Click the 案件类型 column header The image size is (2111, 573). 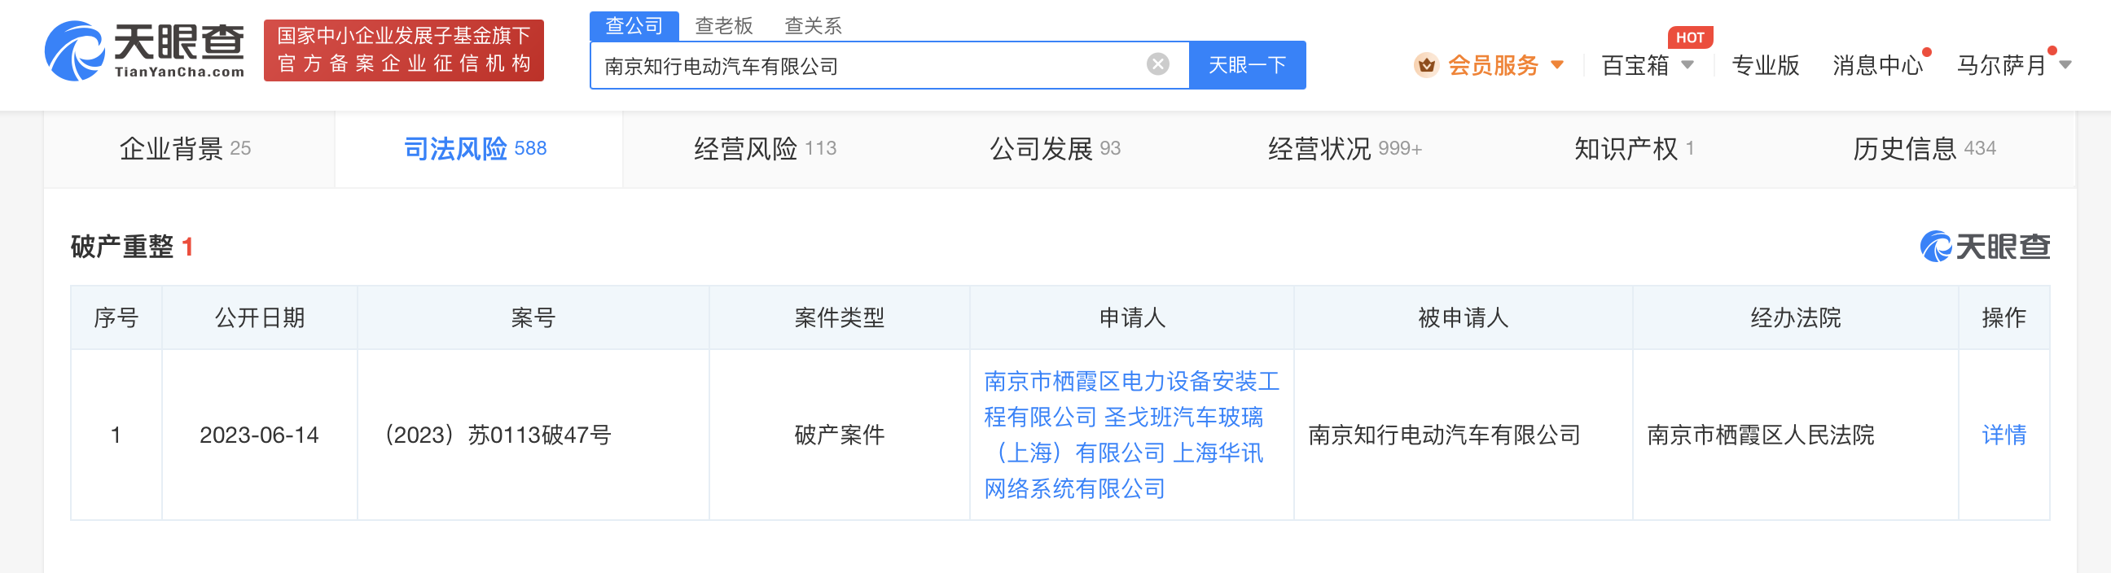839,317
